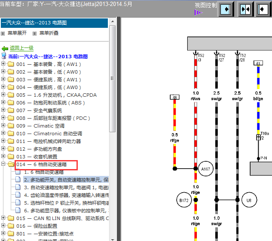The image size is (272, 241).
Task: Click the folder icon of 012 多功能方向盘
Action: [11, 149]
